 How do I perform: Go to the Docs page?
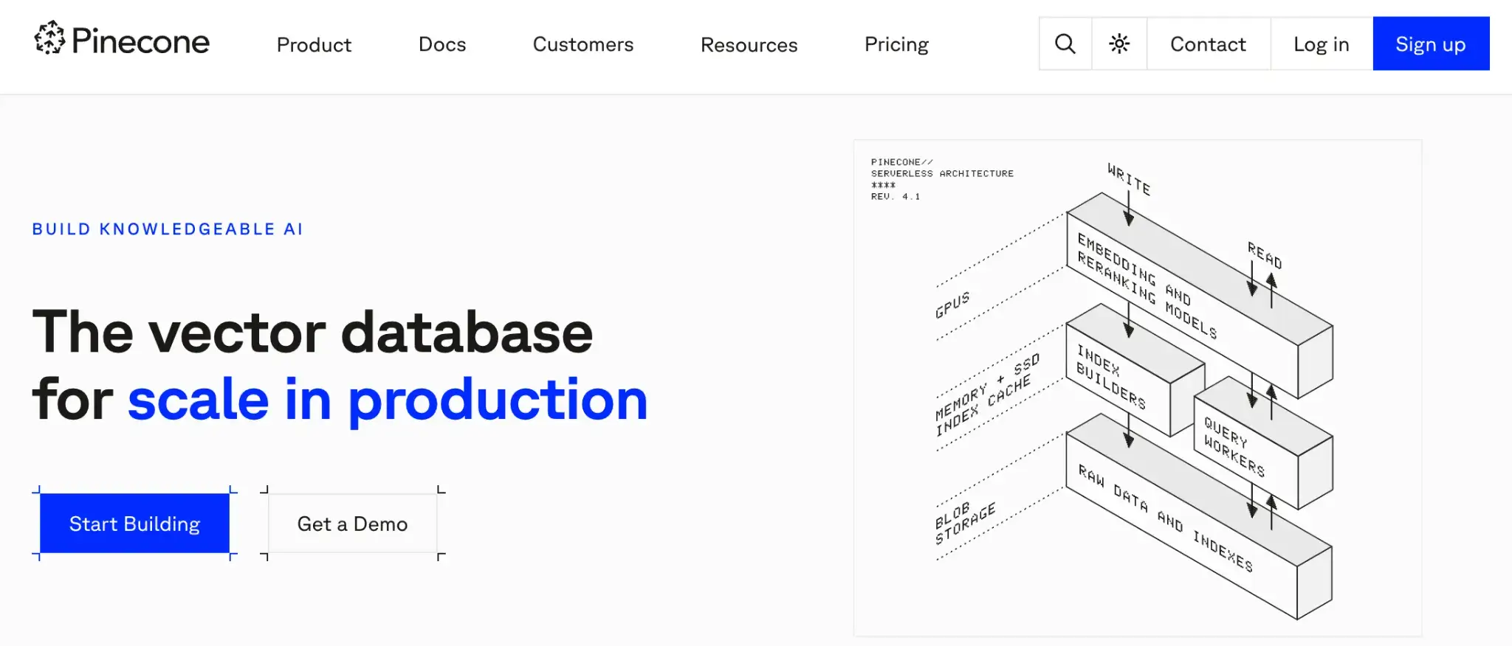(x=441, y=45)
